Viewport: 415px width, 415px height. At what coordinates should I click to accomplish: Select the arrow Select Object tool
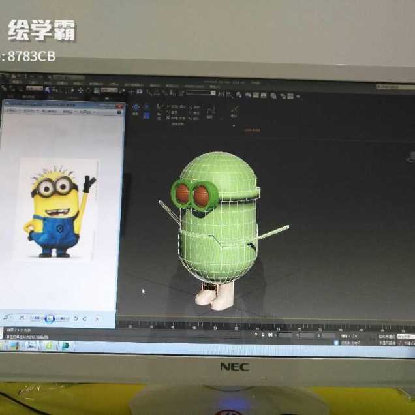(47, 90)
